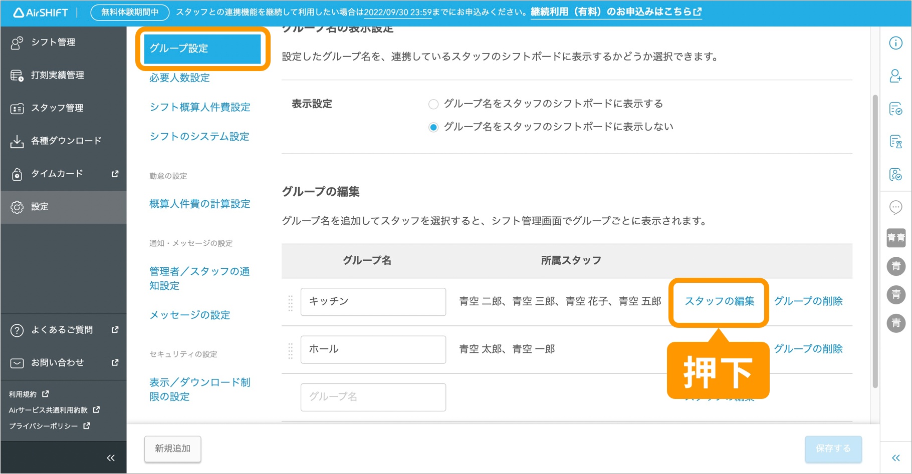Collapse the left sidebar with the chevron
Image resolution: width=912 pixels, height=474 pixels.
(x=111, y=457)
